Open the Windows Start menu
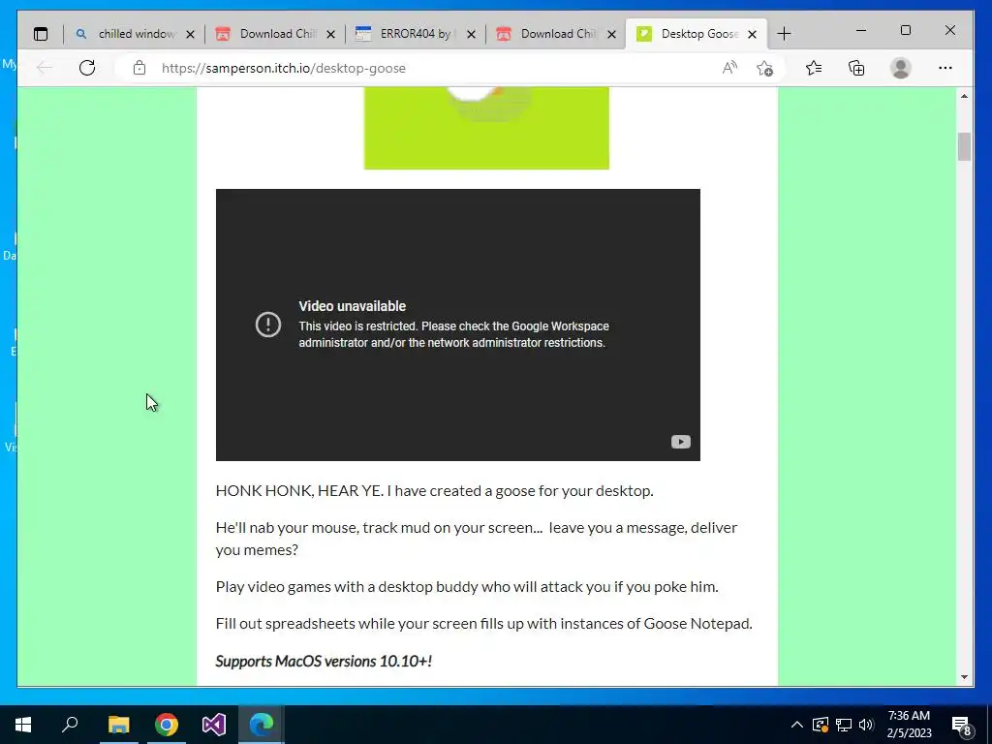The width and height of the screenshot is (992, 744). 23,725
